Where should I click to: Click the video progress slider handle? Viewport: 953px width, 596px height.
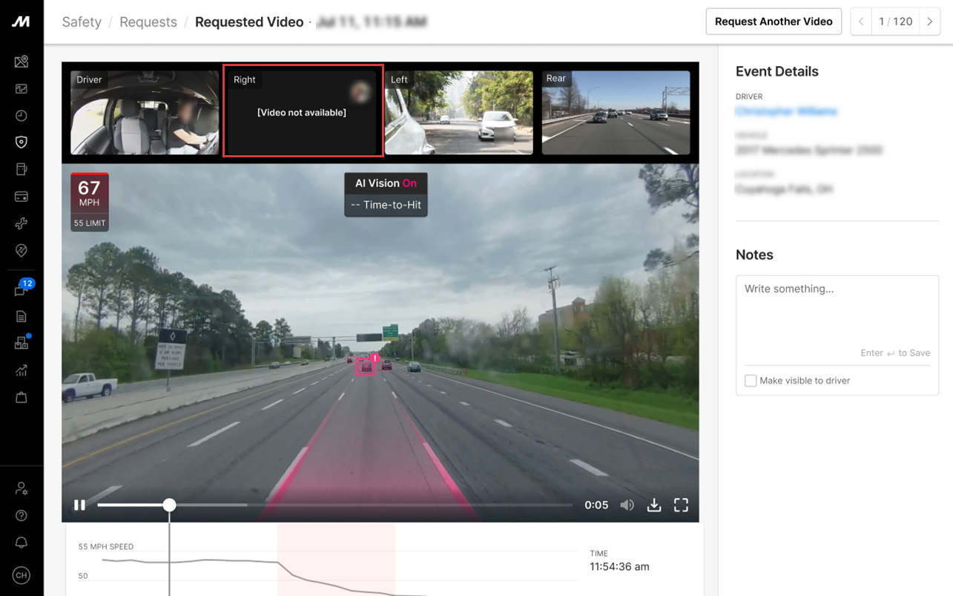[170, 505]
